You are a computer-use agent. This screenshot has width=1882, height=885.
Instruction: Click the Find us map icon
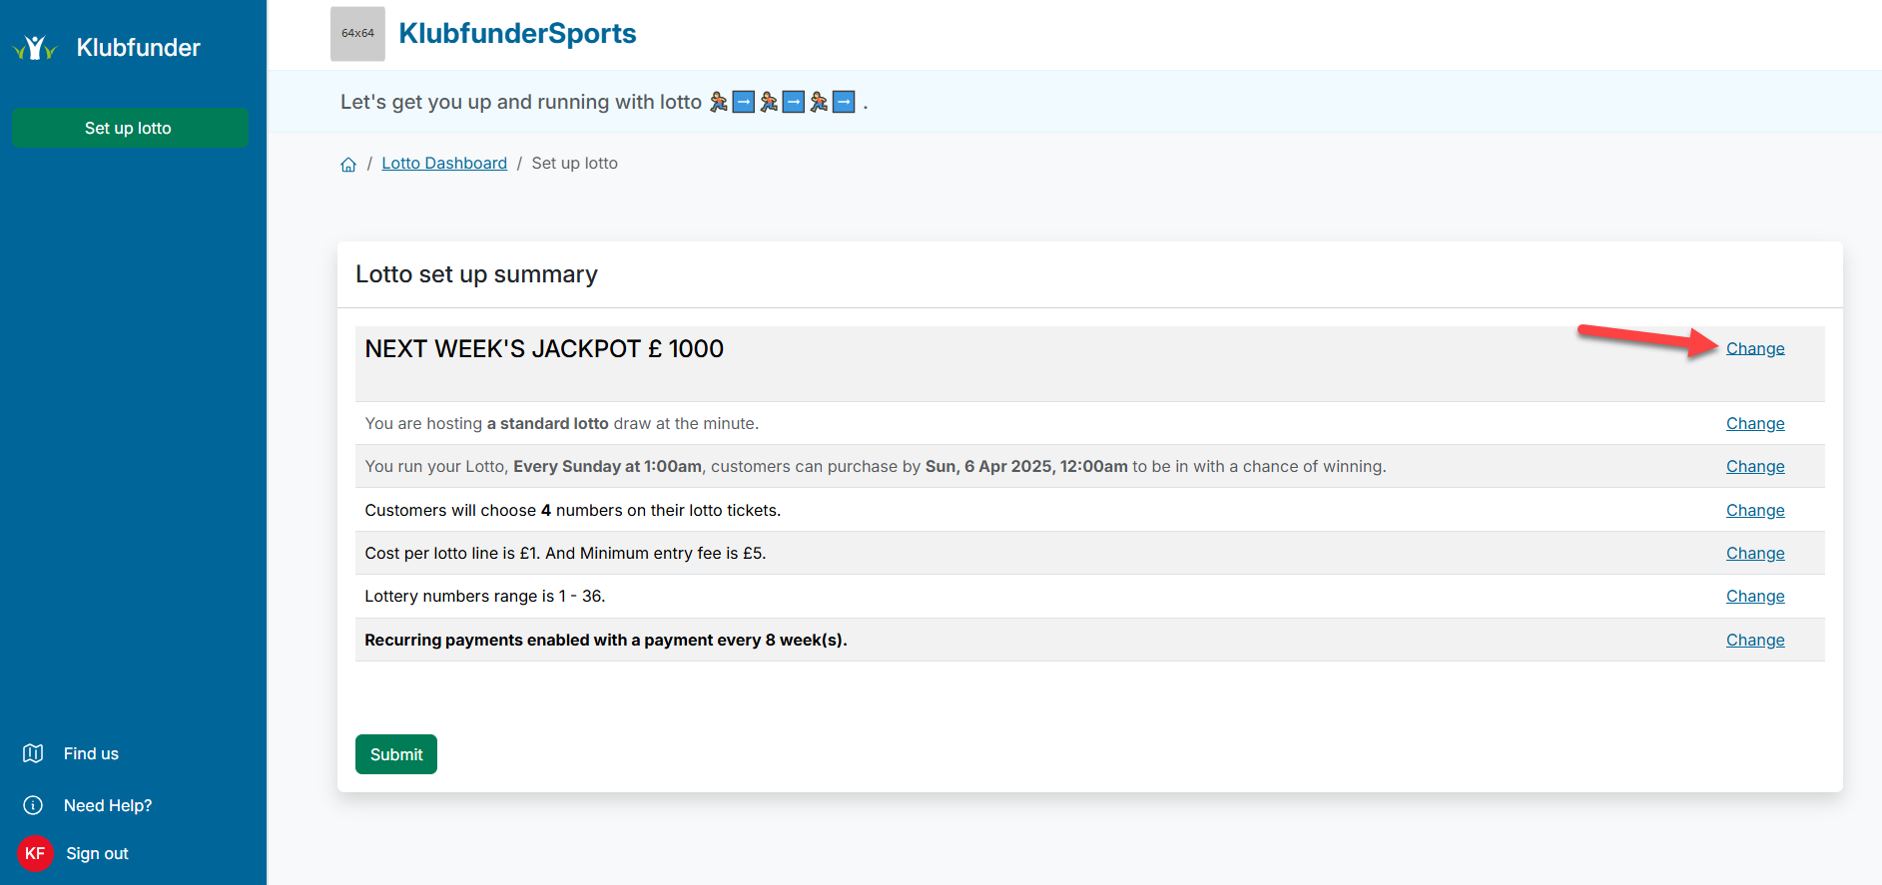33,753
